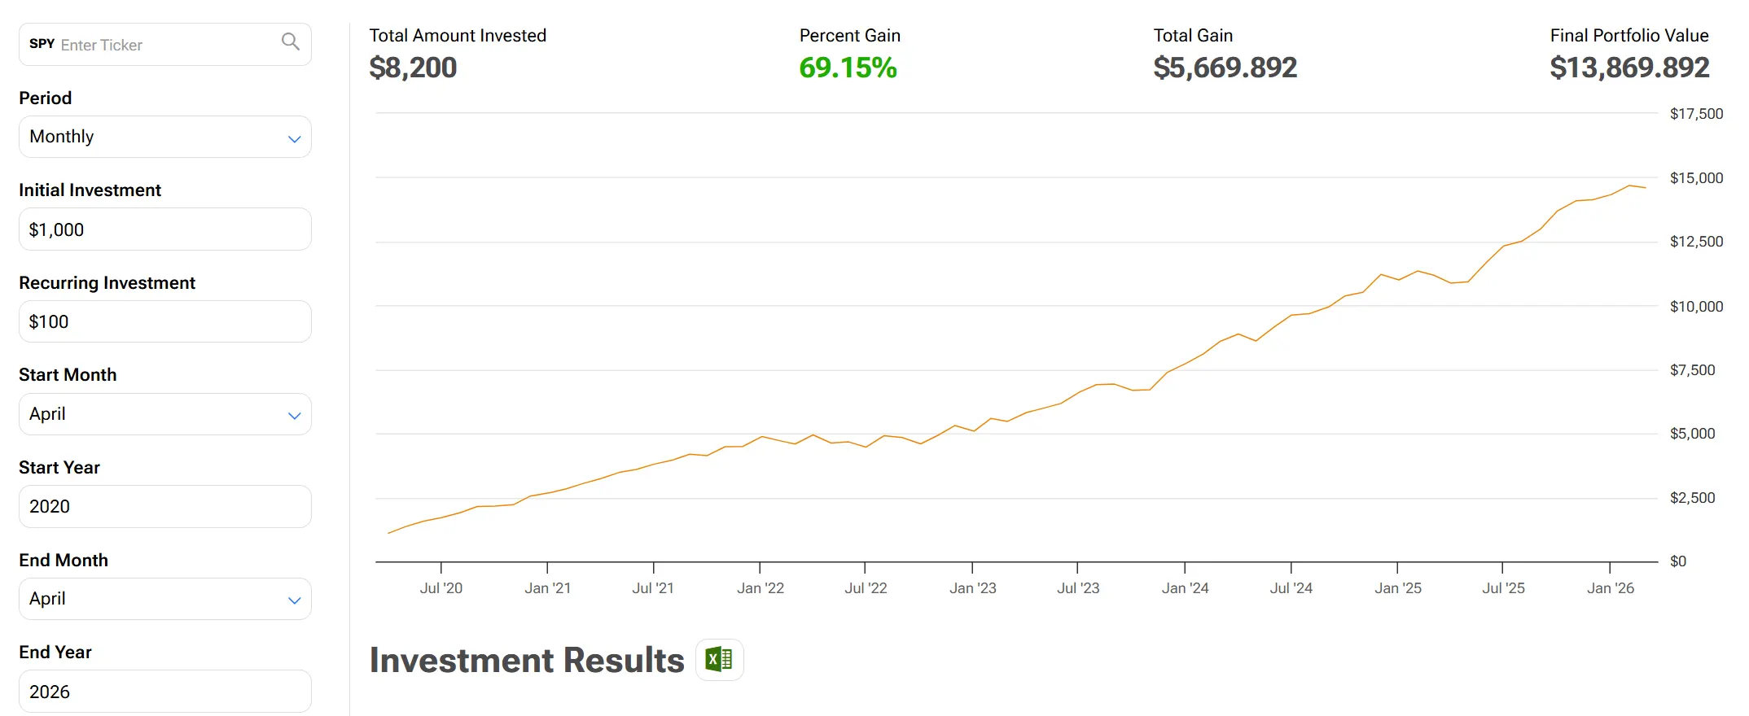Screen dimensions: 1749x716
Task: Click the Jul '20 chart axis marker
Action: (441, 587)
